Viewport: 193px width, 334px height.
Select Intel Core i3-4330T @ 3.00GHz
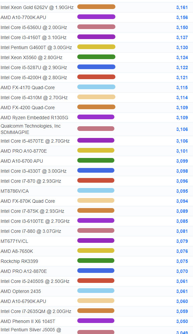coord(33,171)
